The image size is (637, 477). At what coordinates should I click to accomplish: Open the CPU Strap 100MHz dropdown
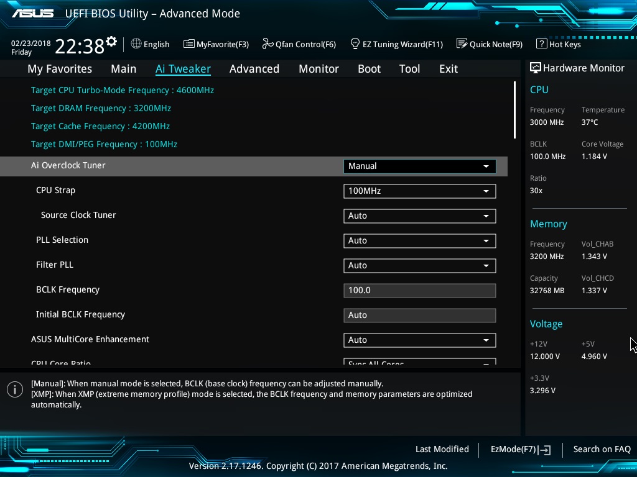pyautogui.click(x=420, y=191)
